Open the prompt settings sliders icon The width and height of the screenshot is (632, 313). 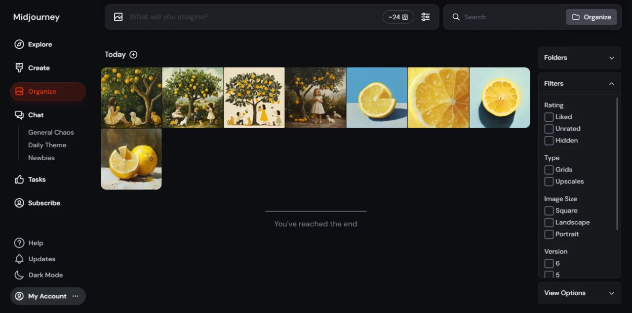[x=426, y=17]
